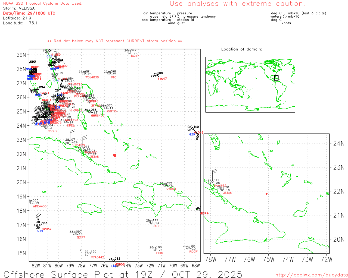
Task: Select the buoy 41047 station marker
Action: [156, 75]
